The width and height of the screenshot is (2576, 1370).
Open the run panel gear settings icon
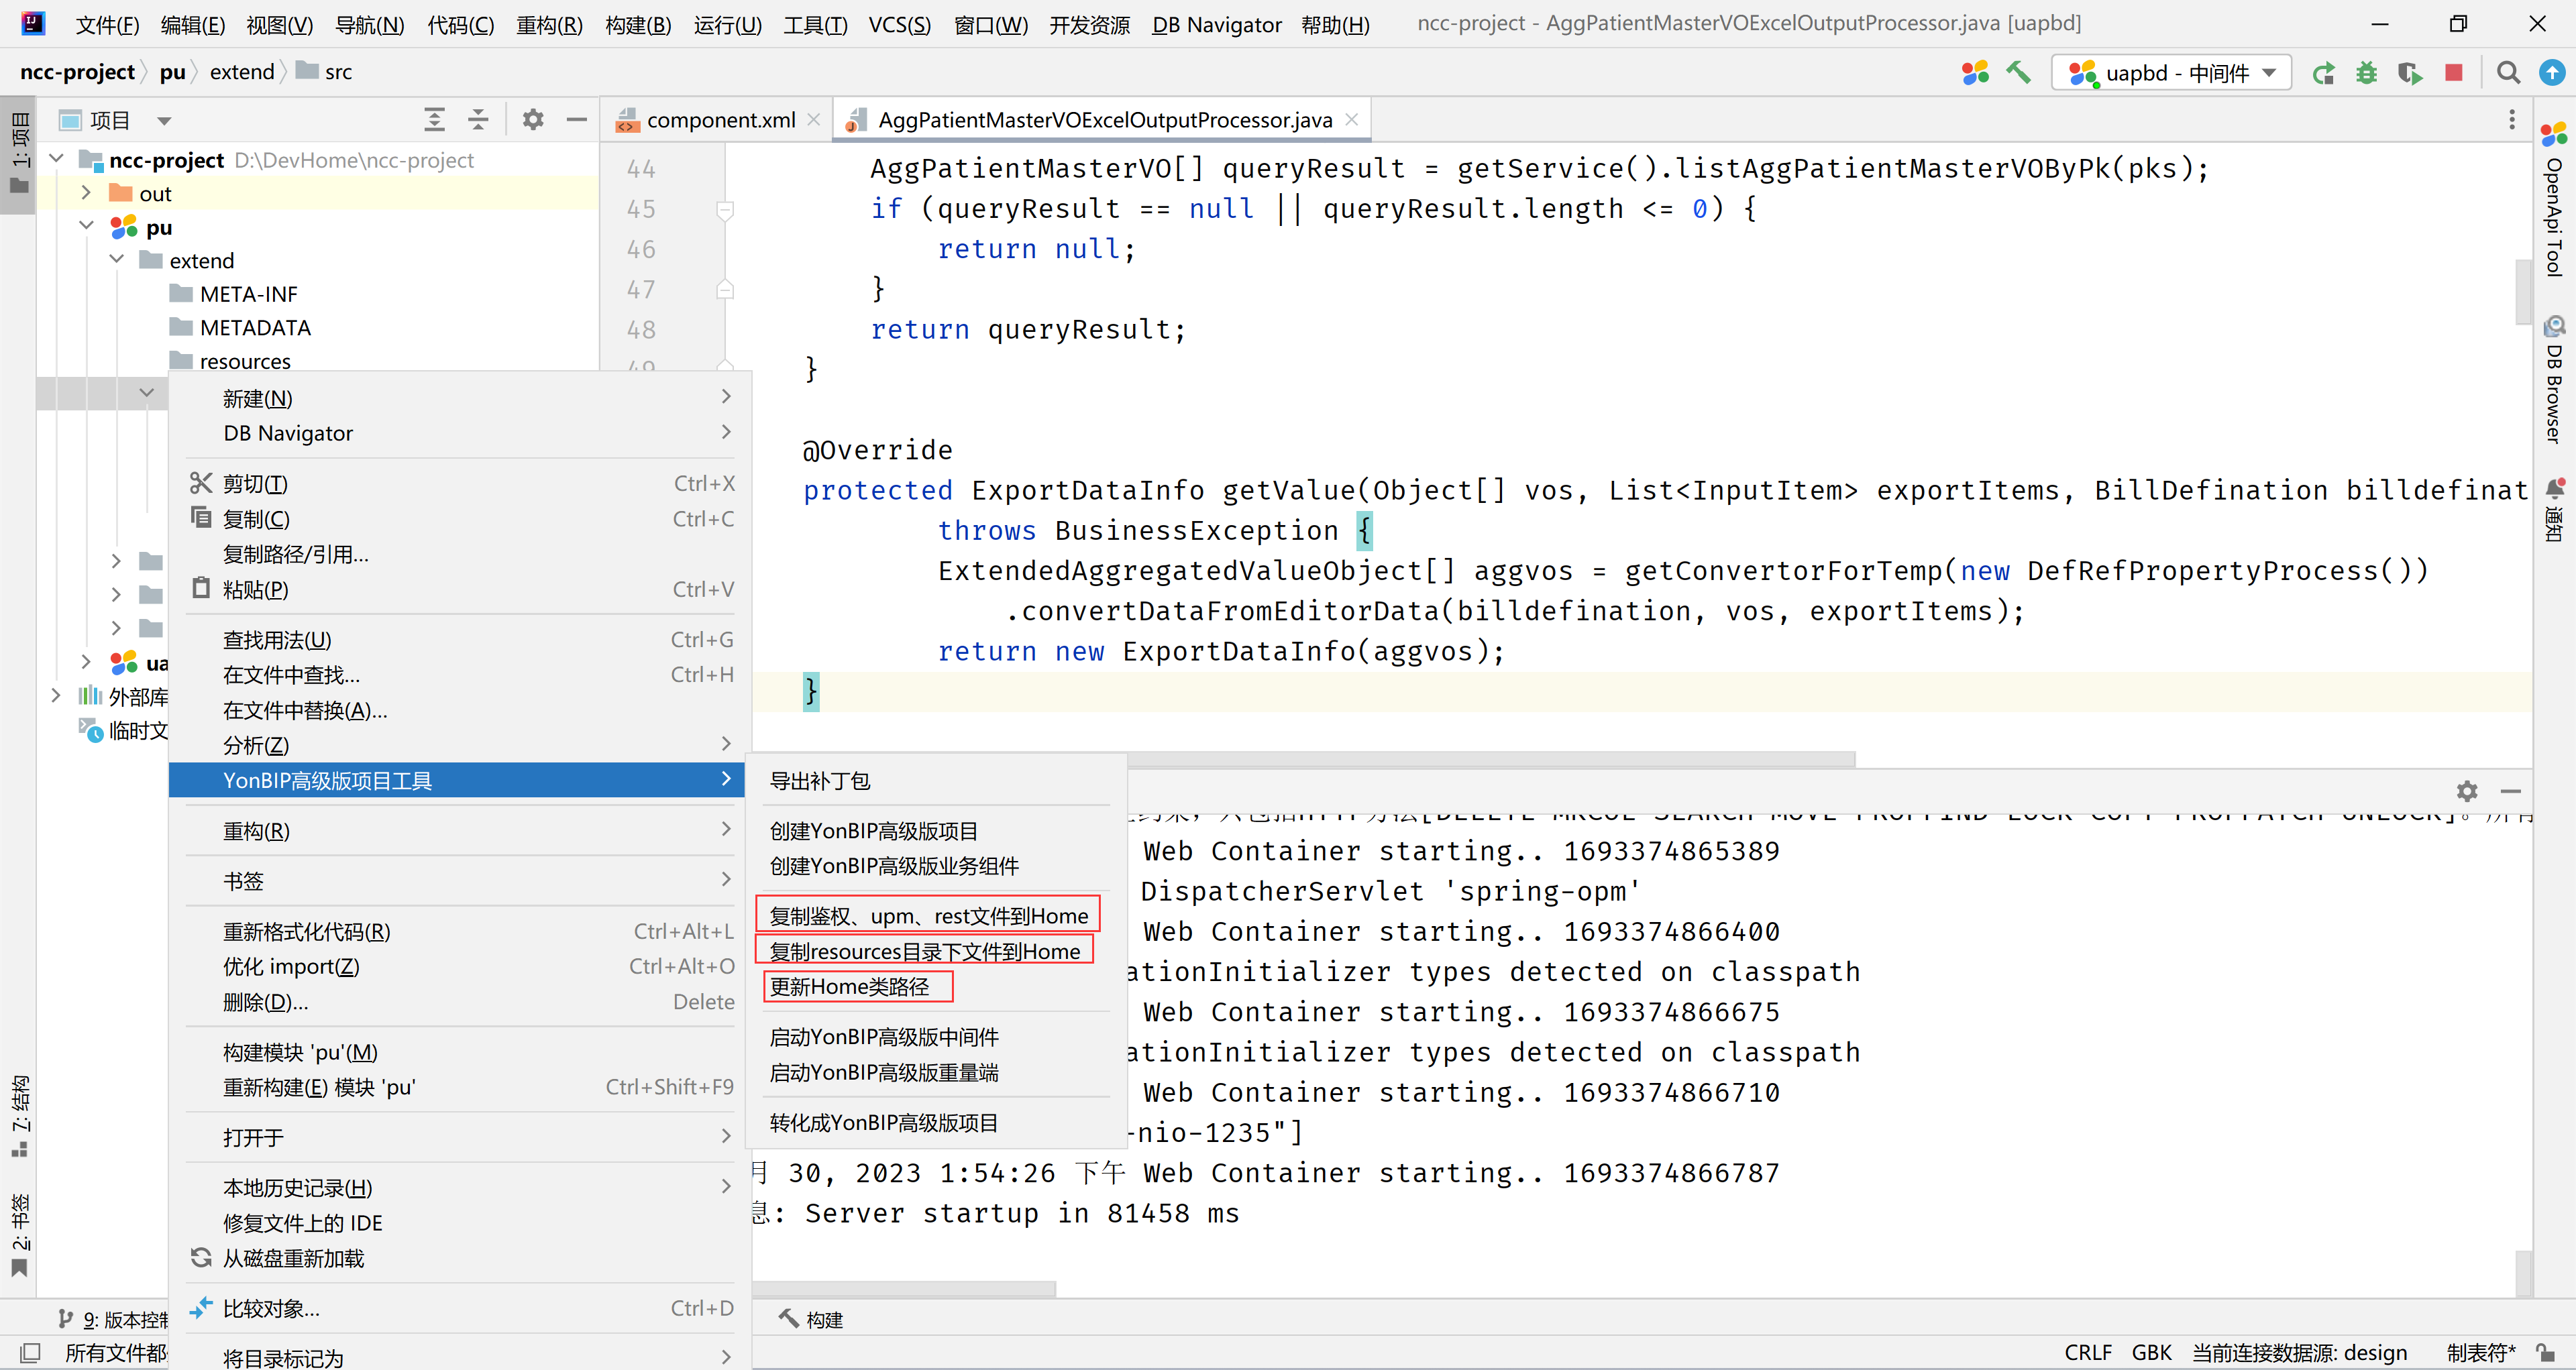(2467, 791)
